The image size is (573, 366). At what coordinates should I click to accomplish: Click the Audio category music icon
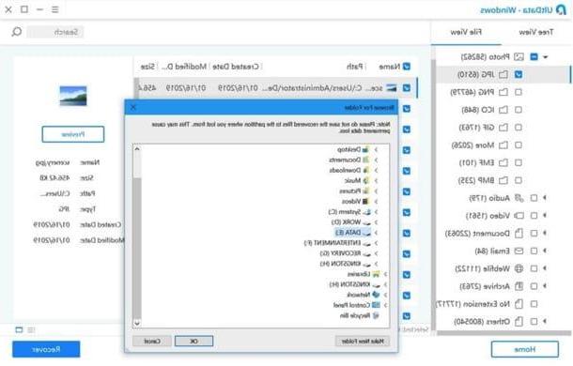tap(519, 198)
